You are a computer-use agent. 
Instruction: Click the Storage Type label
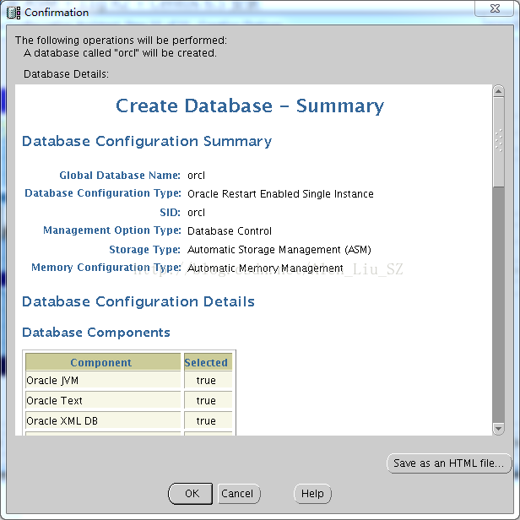pyautogui.click(x=144, y=249)
